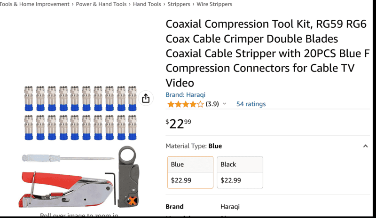
Task: Collapse the Material Type section chevron
Action: coord(365,146)
